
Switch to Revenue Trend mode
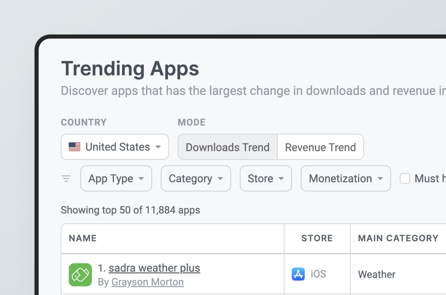[x=320, y=147]
